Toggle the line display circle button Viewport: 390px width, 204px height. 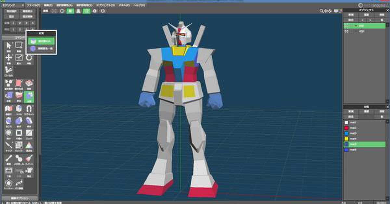click(x=62, y=11)
